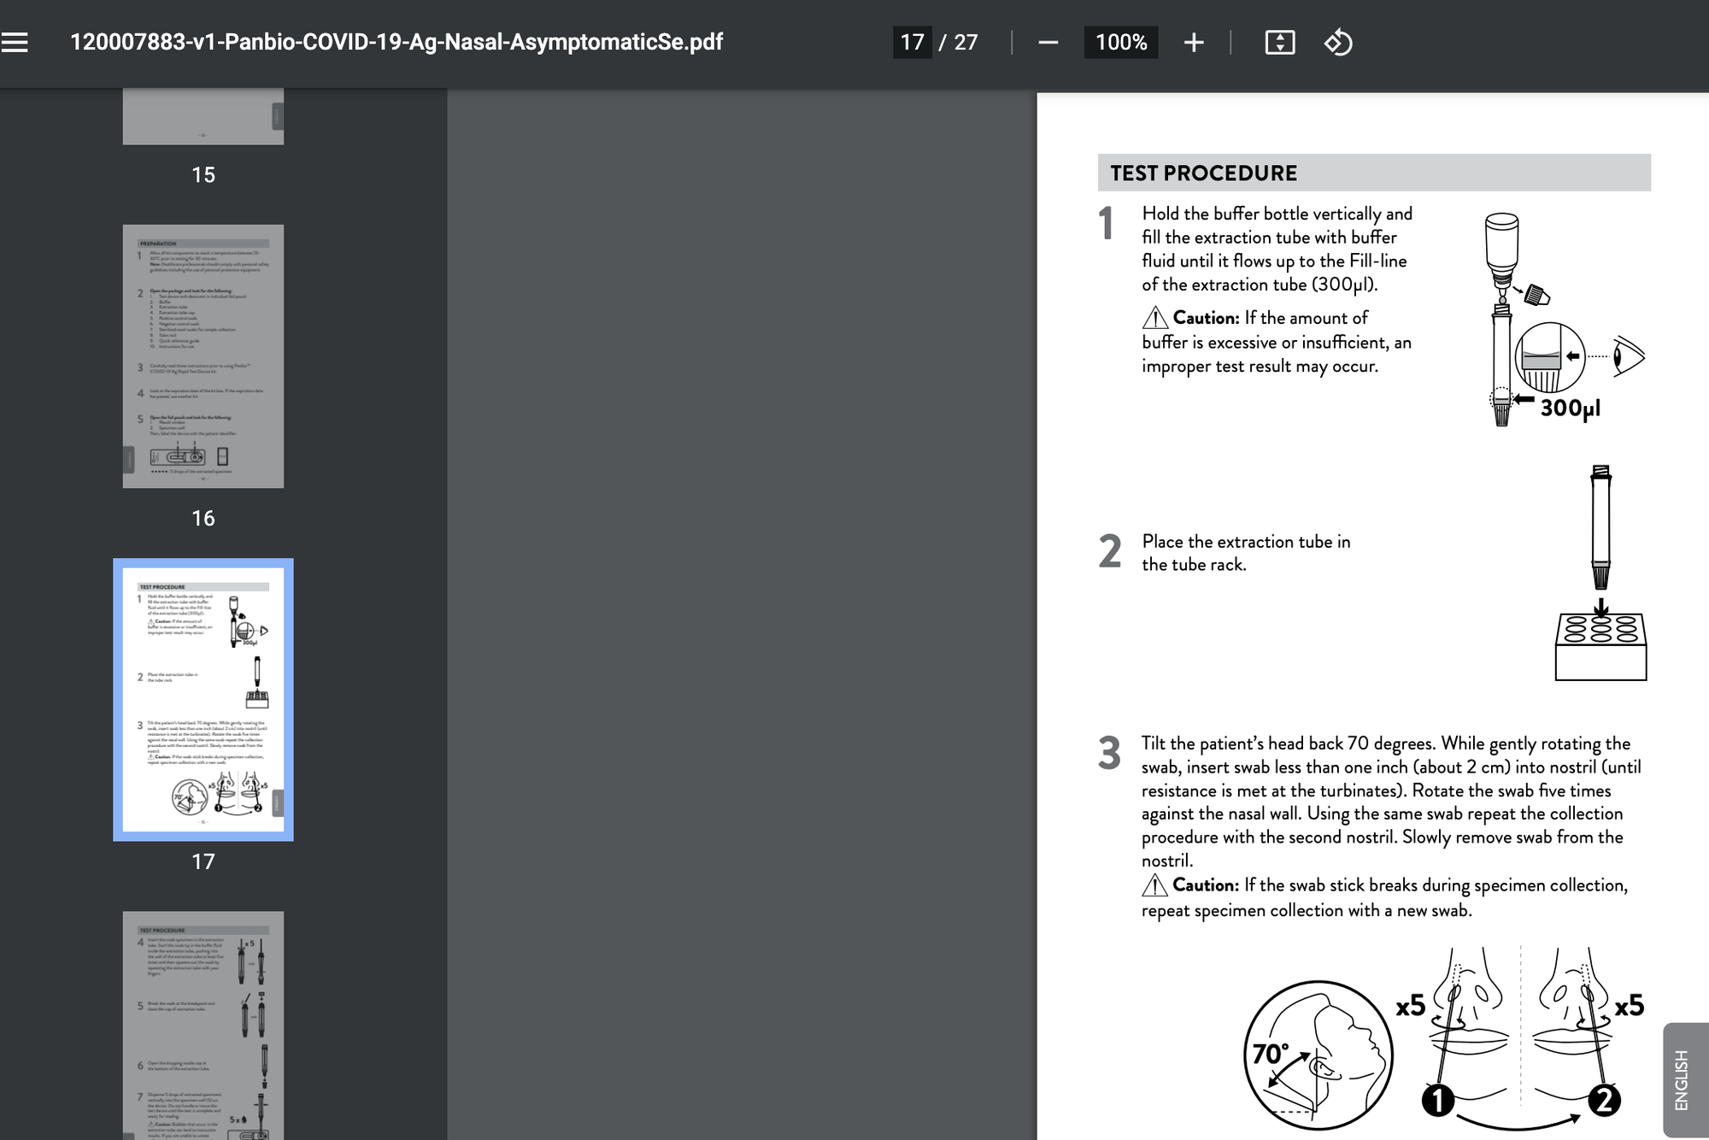Click the PDF file name title
1709x1140 pixels.
point(396,42)
